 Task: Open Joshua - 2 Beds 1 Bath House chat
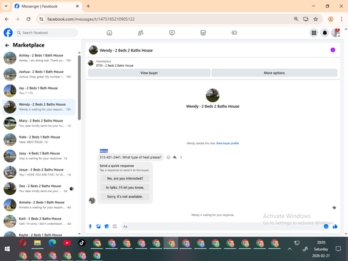pyautogui.click(x=38, y=74)
